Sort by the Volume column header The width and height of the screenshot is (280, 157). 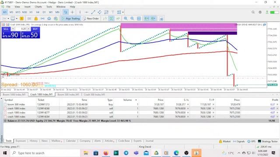(127, 100)
